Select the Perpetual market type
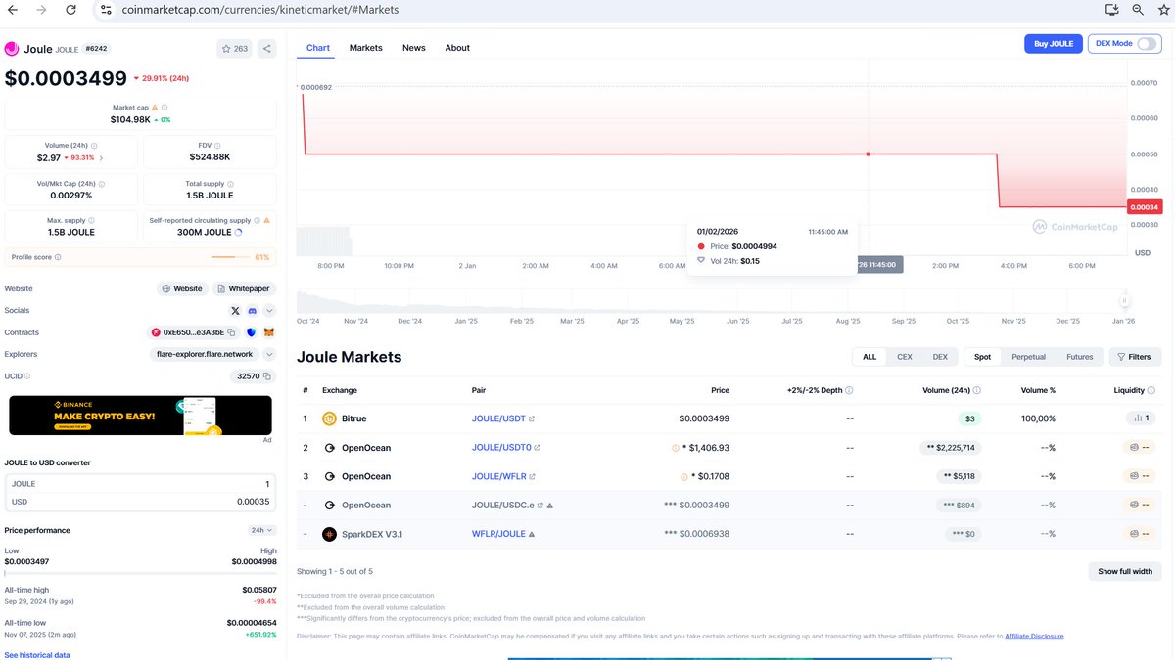The width and height of the screenshot is (1175, 660). pyautogui.click(x=1028, y=357)
